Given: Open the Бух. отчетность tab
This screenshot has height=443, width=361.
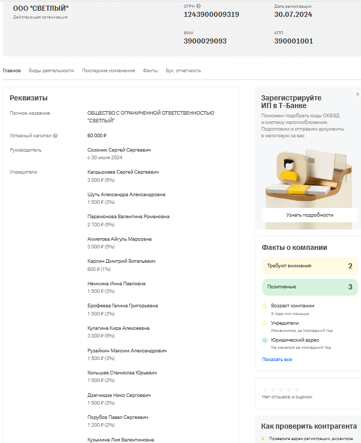Looking at the screenshot, I should [x=183, y=71].
